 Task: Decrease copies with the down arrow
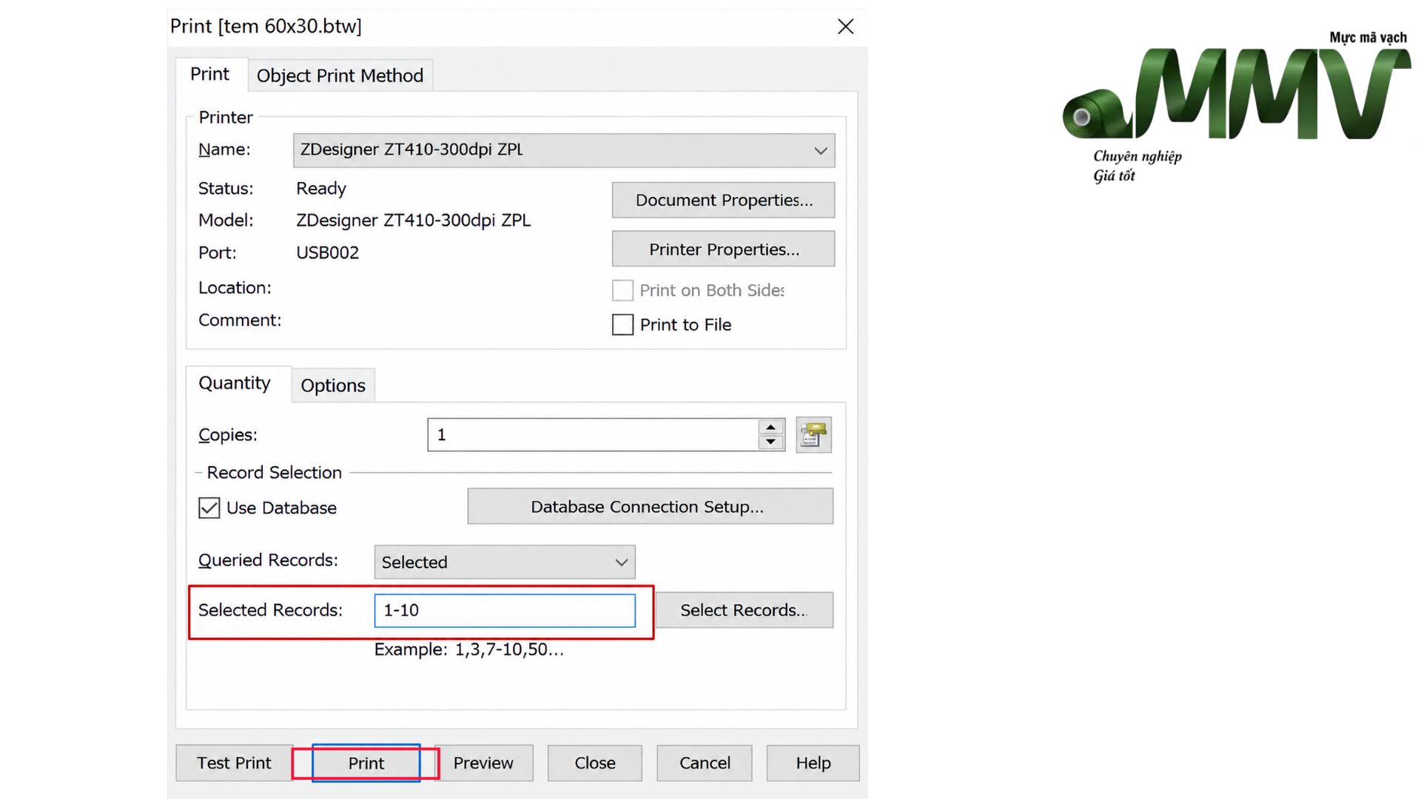coord(771,442)
